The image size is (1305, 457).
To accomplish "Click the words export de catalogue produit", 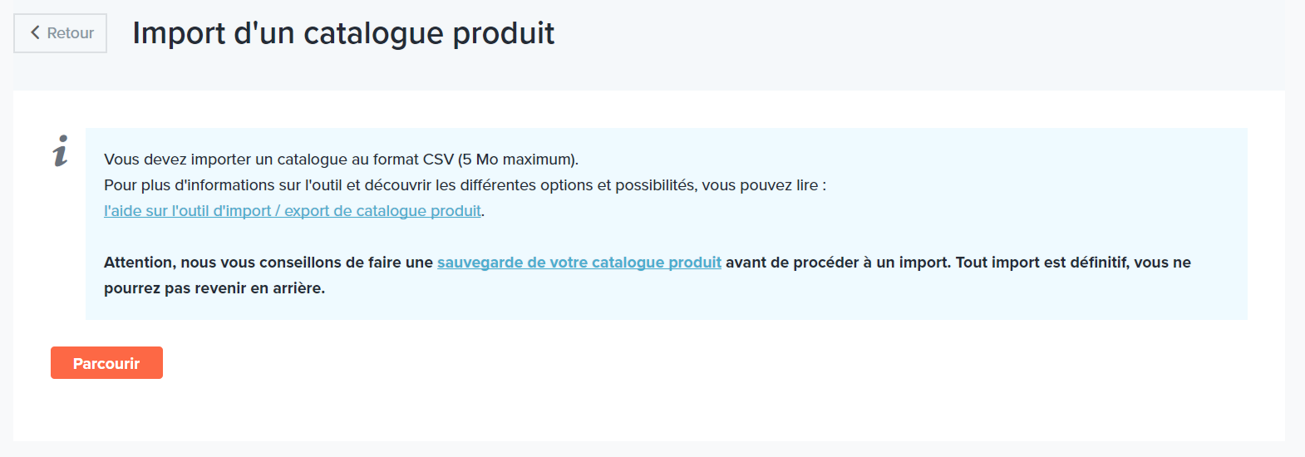I will [x=382, y=211].
